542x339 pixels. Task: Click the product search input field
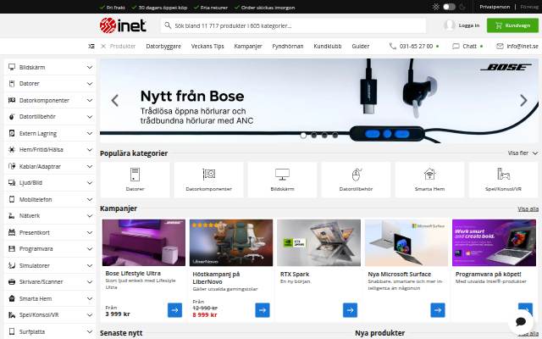click(x=294, y=25)
